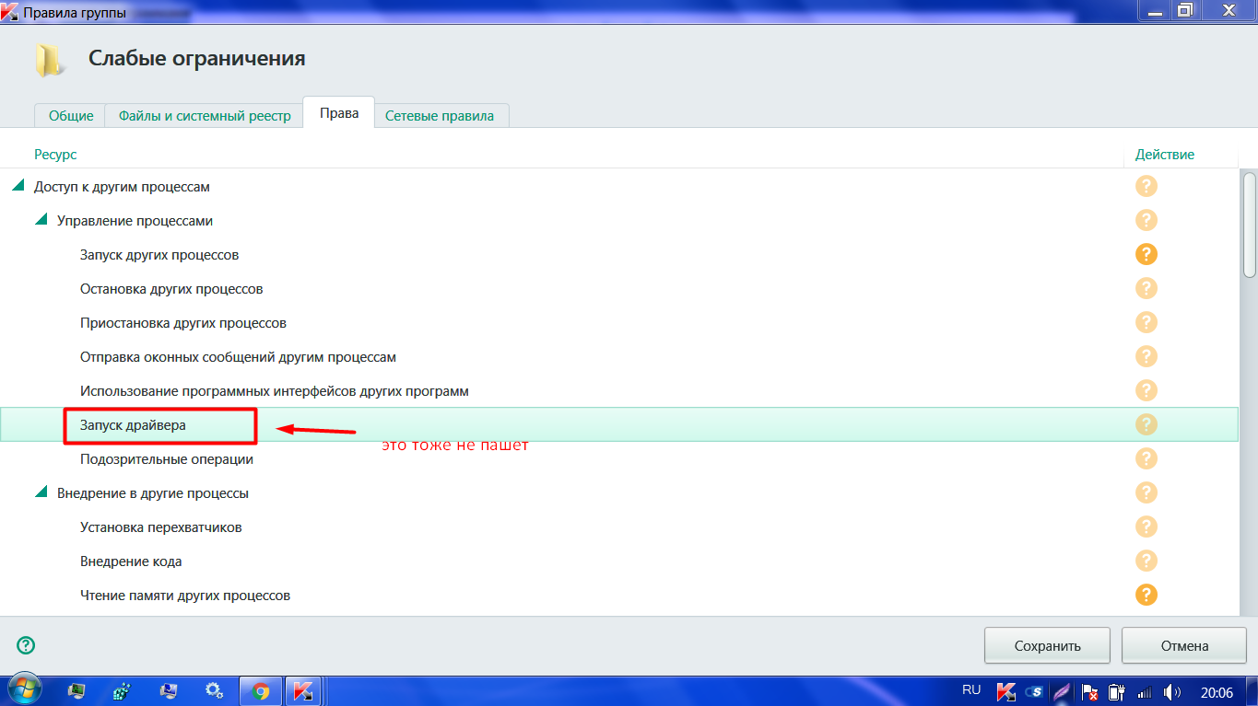The height and width of the screenshot is (706, 1258).
Task: Collapse Доступ к другим процессам tree node
Action: (18, 187)
